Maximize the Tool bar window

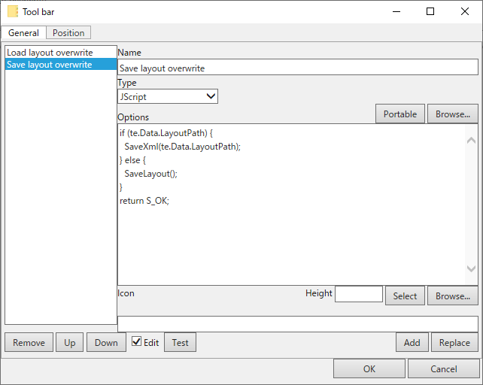[x=430, y=12]
